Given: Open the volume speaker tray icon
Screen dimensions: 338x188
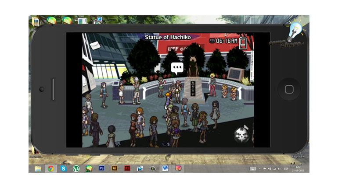Looking at the screenshot, I should (x=279, y=169).
